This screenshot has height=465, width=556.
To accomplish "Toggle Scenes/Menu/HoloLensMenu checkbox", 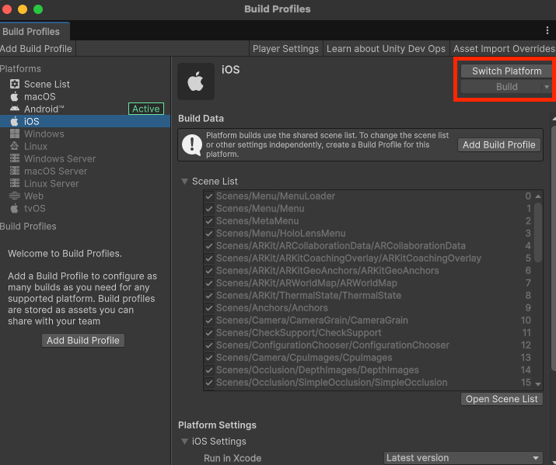I will [209, 233].
